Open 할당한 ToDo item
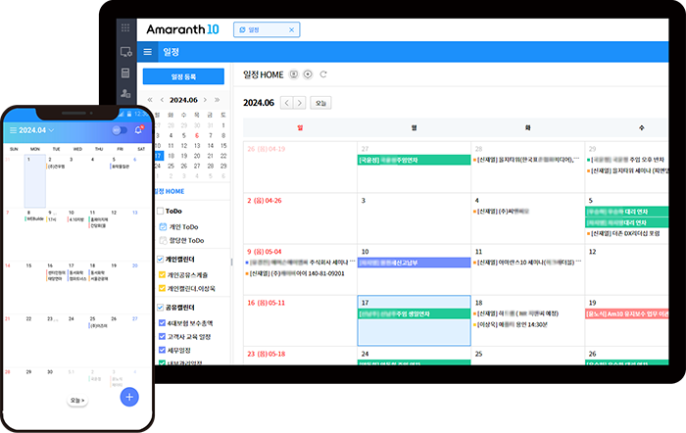Image resolution: width=686 pixels, height=433 pixels. (x=182, y=240)
